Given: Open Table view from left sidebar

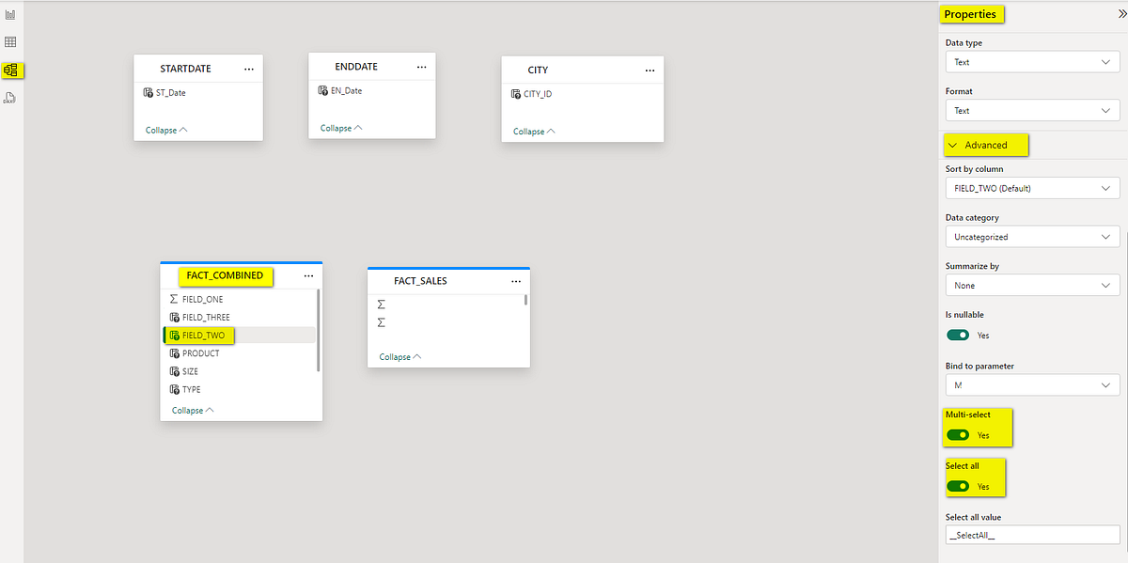Looking at the screenshot, I should (10, 41).
